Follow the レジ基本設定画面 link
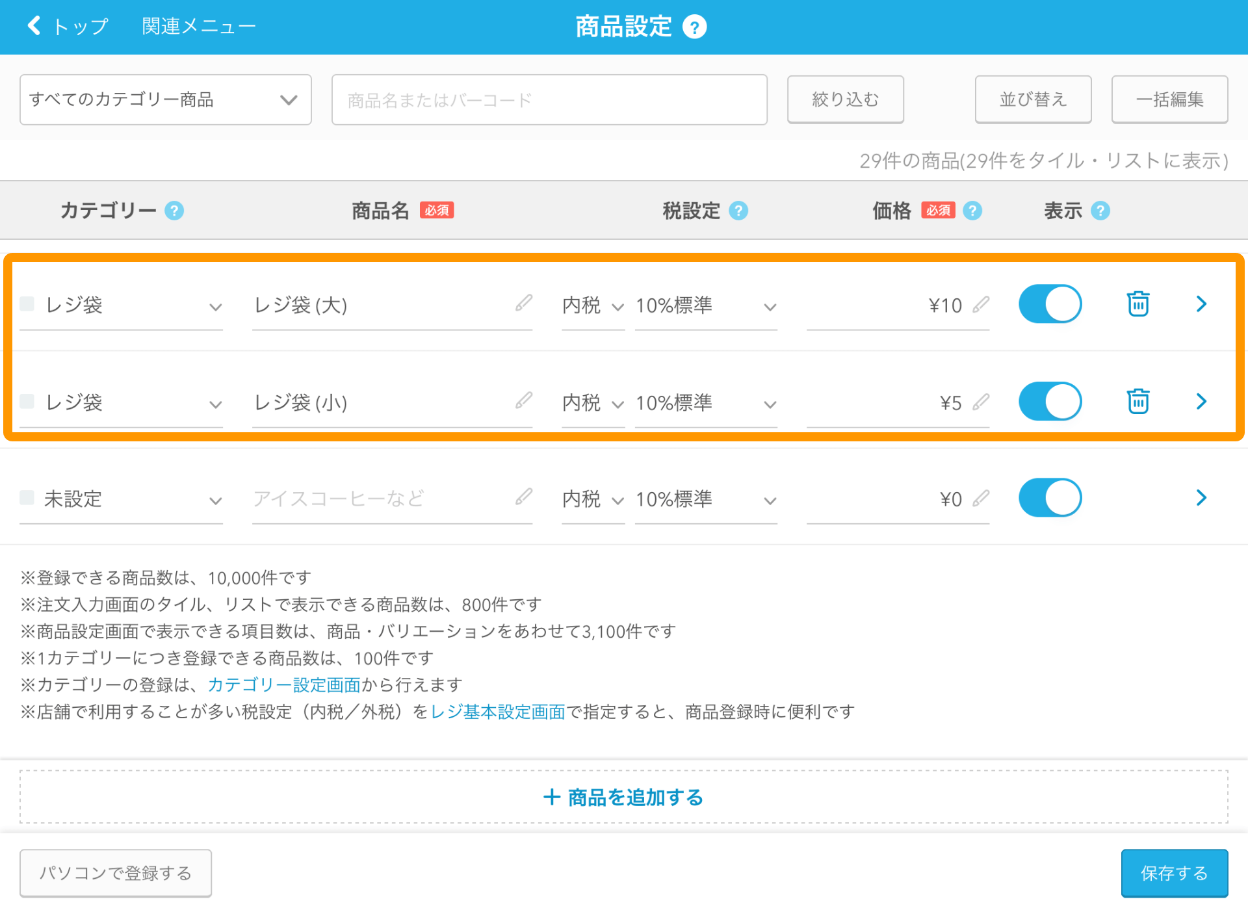Viewport: 1248px width, 910px height. click(498, 712)
